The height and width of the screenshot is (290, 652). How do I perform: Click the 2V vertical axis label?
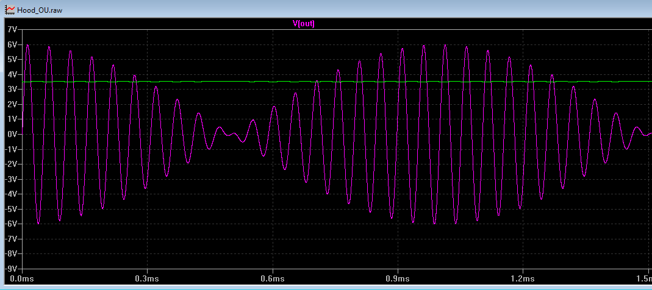[x=12, y=104]
